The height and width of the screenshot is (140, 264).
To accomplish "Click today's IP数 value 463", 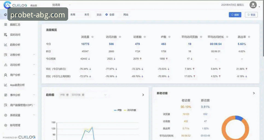I will [x=164, y=44].
